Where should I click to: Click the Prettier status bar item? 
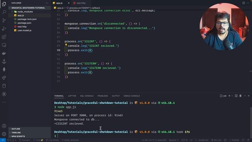click(234, 140)
